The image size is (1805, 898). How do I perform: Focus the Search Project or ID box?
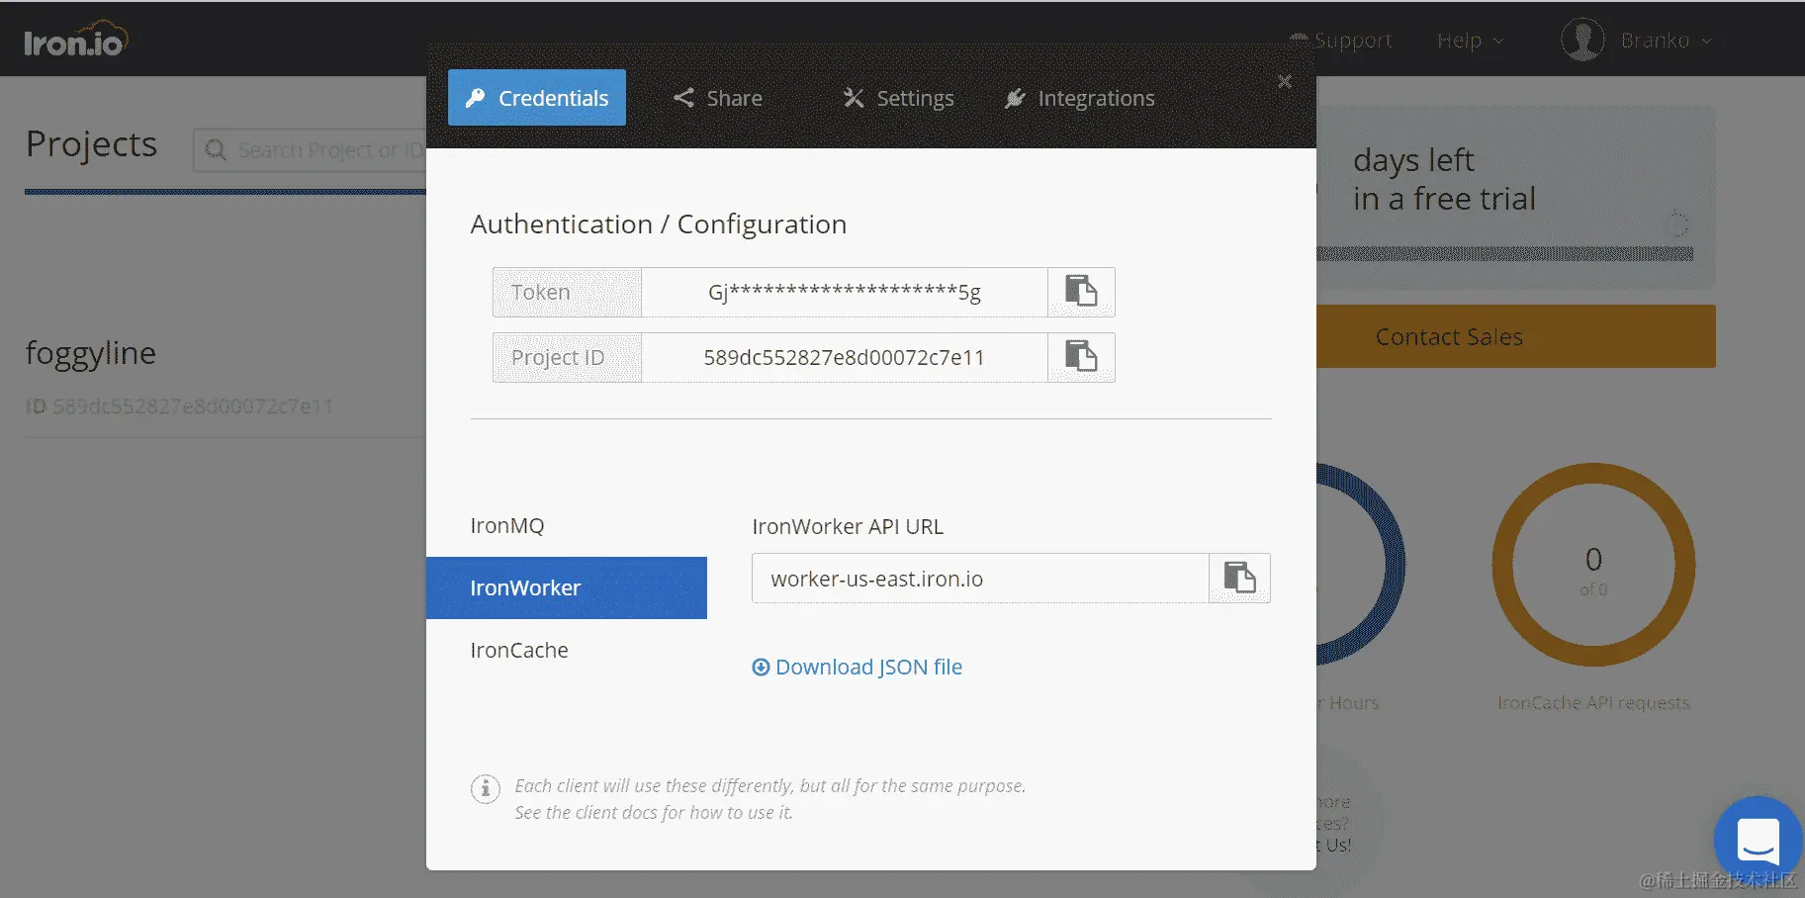point(311,149)
